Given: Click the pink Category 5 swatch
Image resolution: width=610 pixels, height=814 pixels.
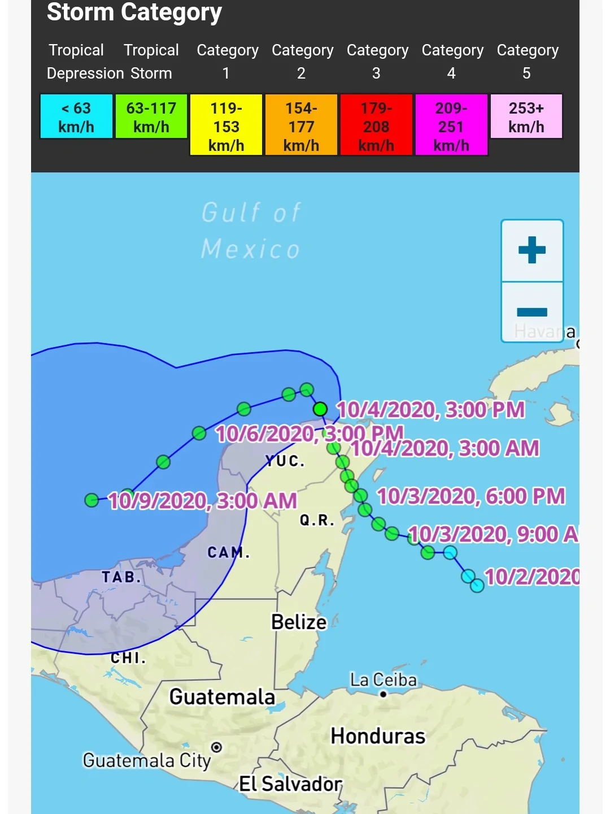Looking at the screenshot, I should tap(526, 117).
